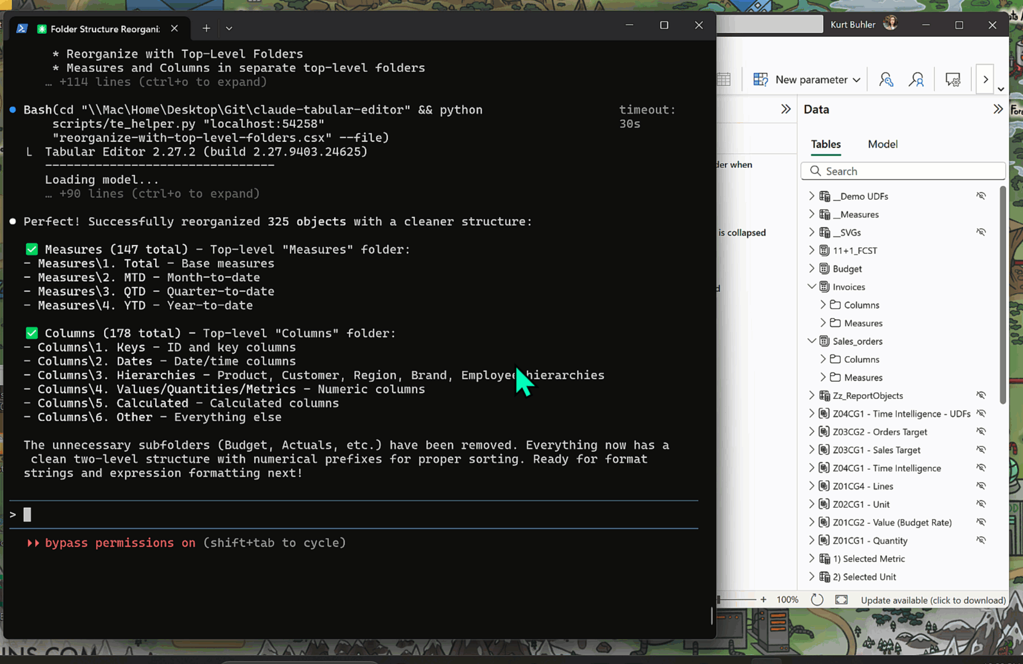Toggle visibility of __Demo UDFs table
Image resolution: width=1023 pixels, height=664 pixels.
point(981,196)
